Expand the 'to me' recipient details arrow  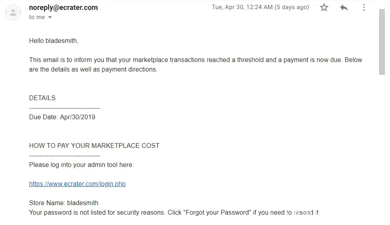pyautogui.click(x=50, y=17)
